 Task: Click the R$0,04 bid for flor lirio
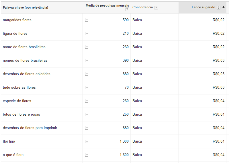point(218,141)
